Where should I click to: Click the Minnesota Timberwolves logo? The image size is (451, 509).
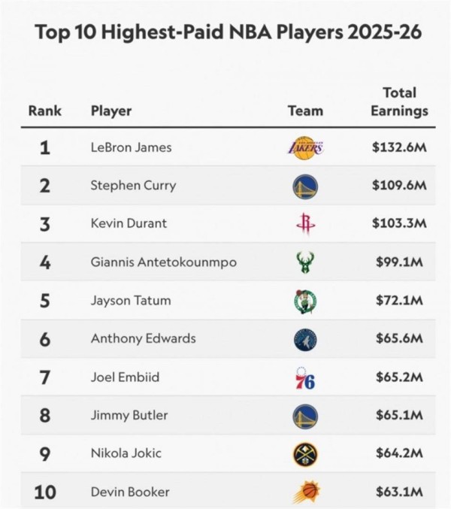coord(305,339)
